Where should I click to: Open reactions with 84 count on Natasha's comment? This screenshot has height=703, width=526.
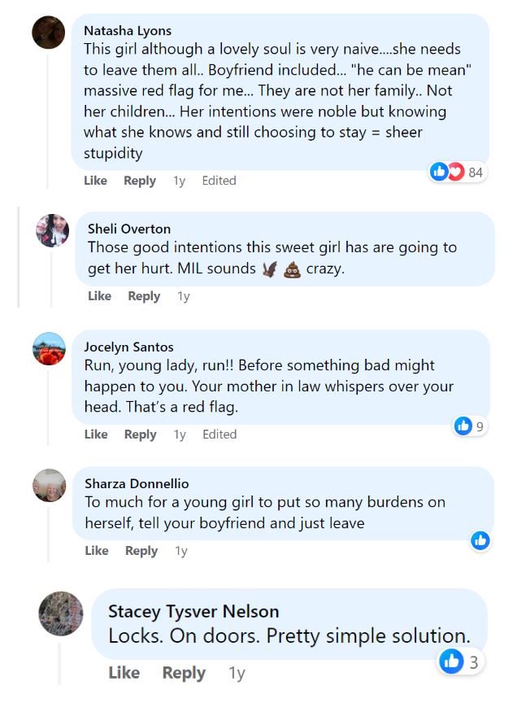click(x=457, y=172)
